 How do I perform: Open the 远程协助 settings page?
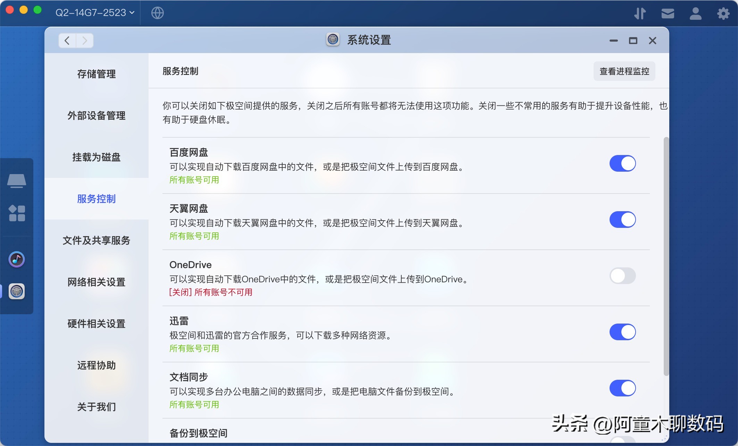click(97, 366)
